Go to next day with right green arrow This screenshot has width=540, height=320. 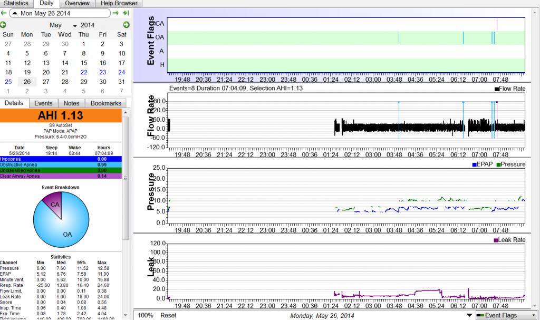[x=115, y=13]
